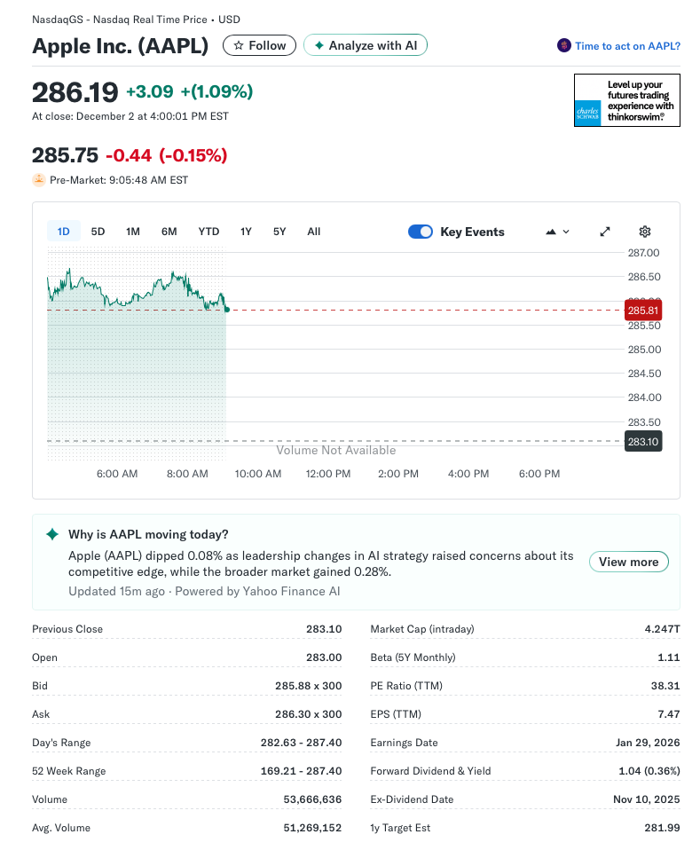Switch chart to 6M range
The width and height of the screenshot is (700, 850).
tap(169, 232)
